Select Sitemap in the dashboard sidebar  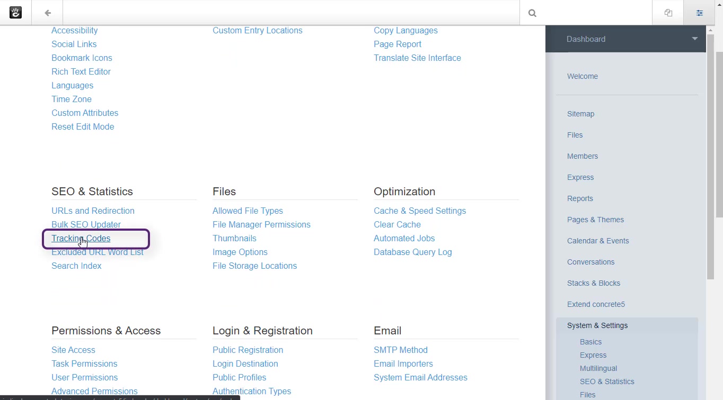[x=580, y=114]
